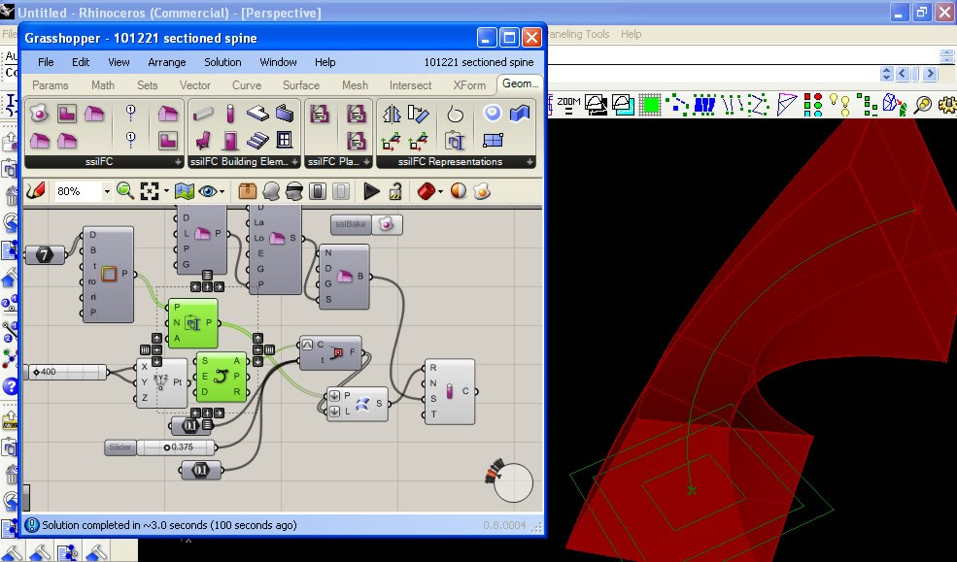Image resolution: width=957 pixels, height=562 pixels.
Task: Click the colored shapes icon in Rhino toolbar
Action: (813, 105)
